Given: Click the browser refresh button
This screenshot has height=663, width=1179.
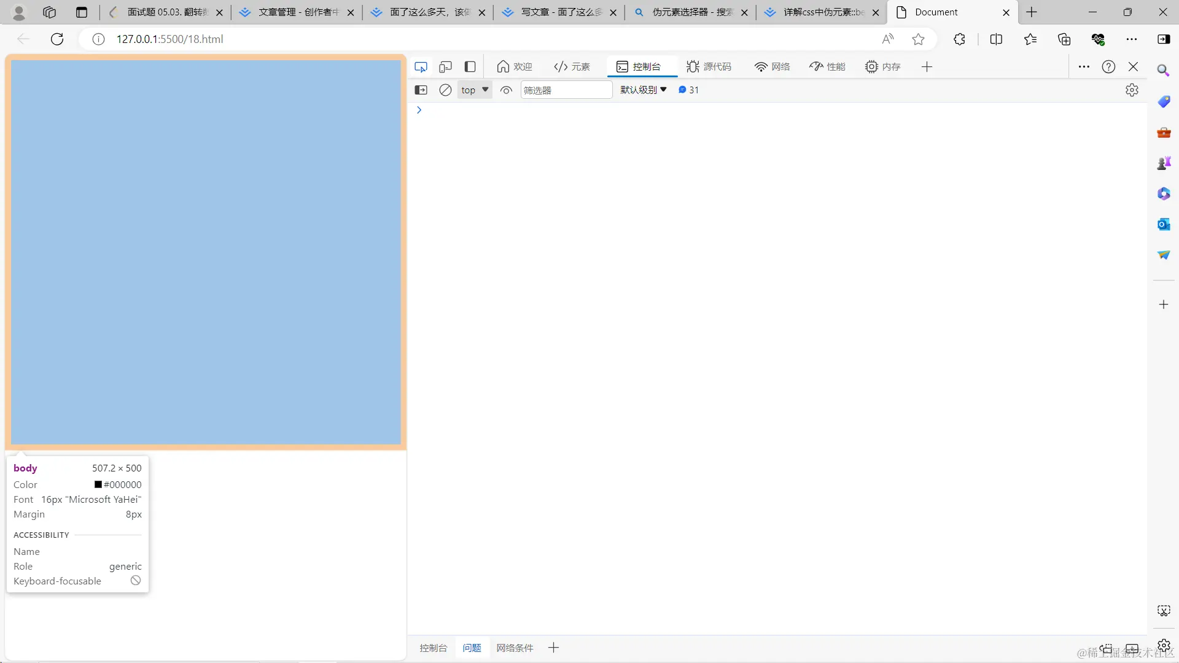Looking at the screenshot, I should click(x=57, y=39).
